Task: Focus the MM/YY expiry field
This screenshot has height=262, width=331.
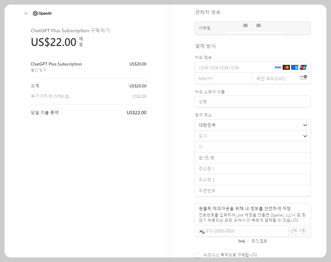Action: (x=224, y=79)
